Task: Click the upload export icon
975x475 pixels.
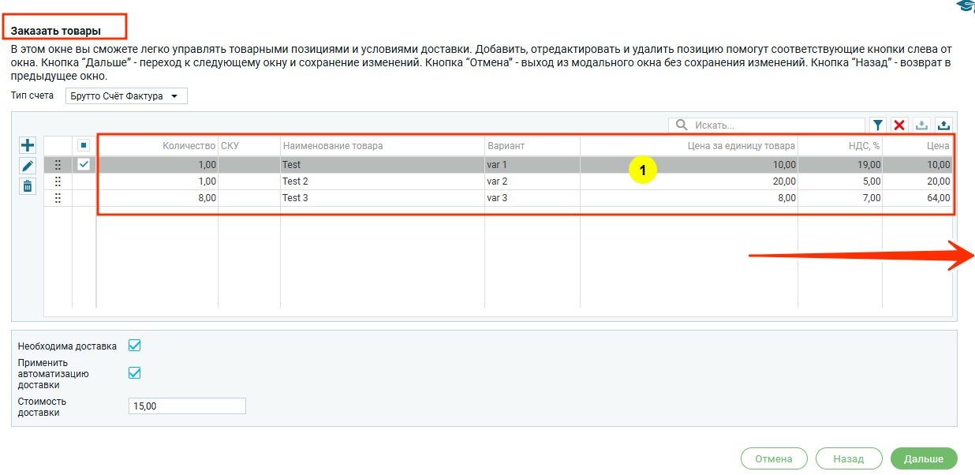Action: (x=943, y=125)
